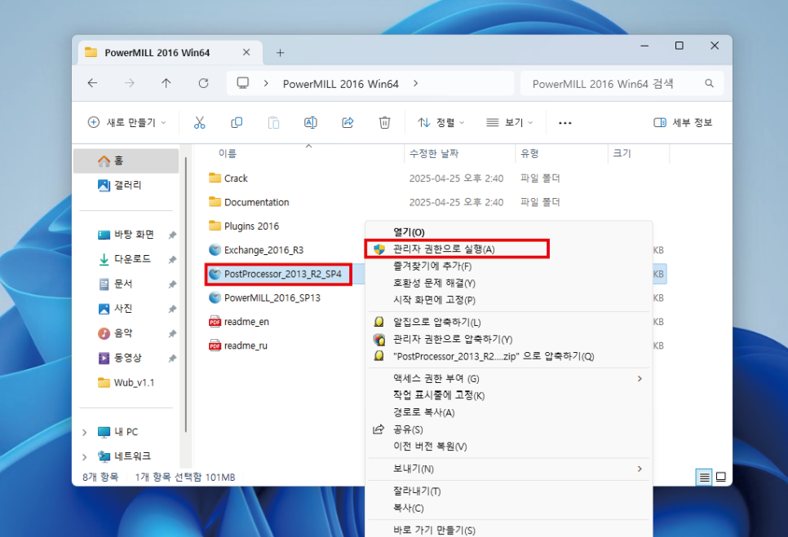Open the 보기 view dropdown
Image resolution: width=788 pixels, height=537 pixels.
(x=509, y=122)
